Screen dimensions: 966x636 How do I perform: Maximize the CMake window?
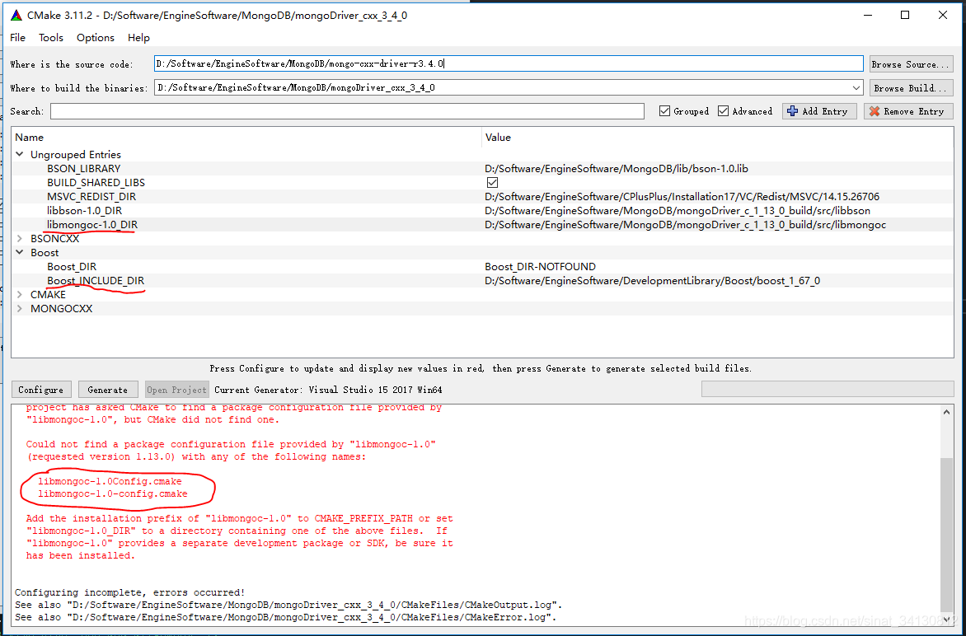click(x=905, y=16)
